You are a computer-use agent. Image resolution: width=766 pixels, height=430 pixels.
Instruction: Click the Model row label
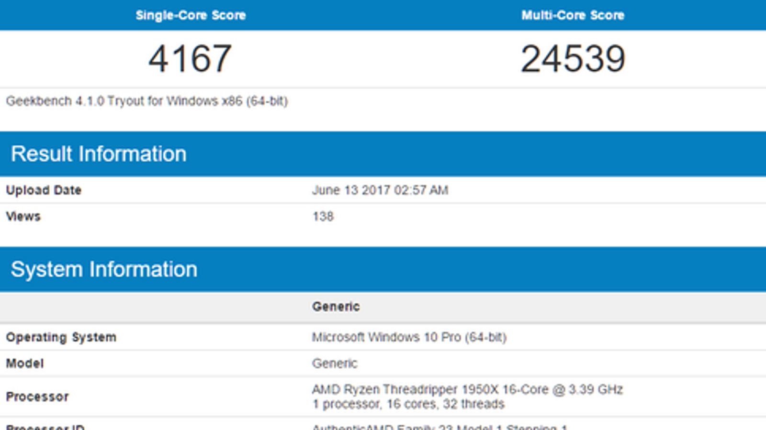click(x=24, y=364)
